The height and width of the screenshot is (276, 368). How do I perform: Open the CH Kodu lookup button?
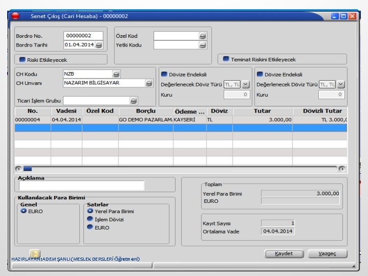pyautogui.click(x=116, y=74)
